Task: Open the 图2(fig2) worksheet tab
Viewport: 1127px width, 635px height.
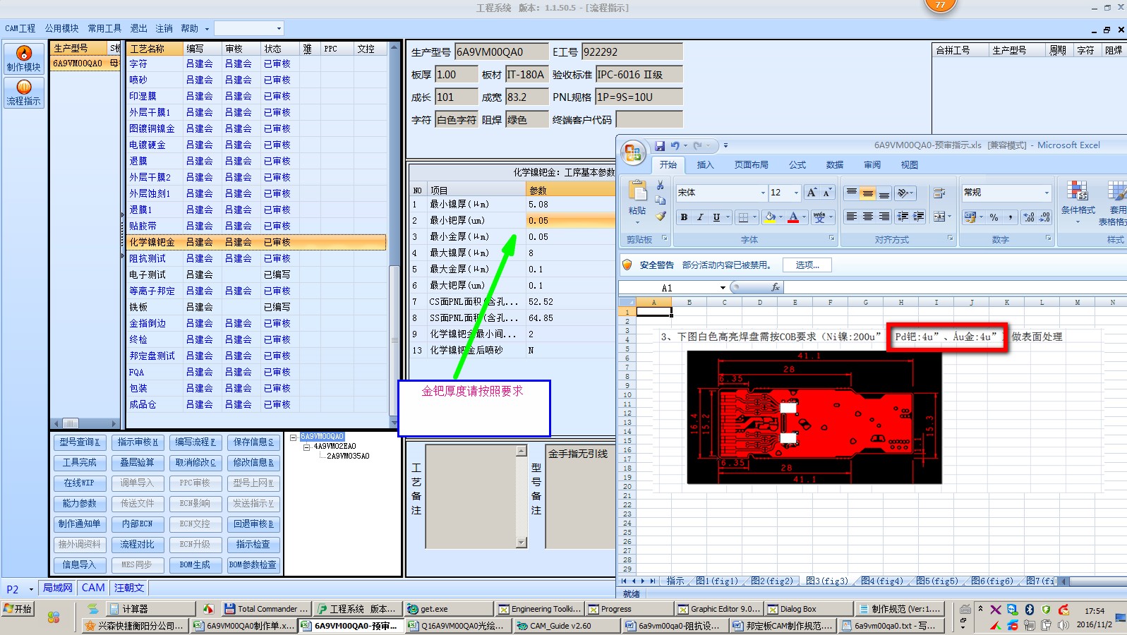Action: coord(771,581)
